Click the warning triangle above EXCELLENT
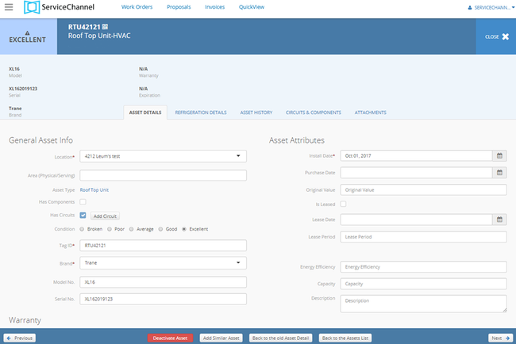 pyautogui.click(x=27, y=32)
